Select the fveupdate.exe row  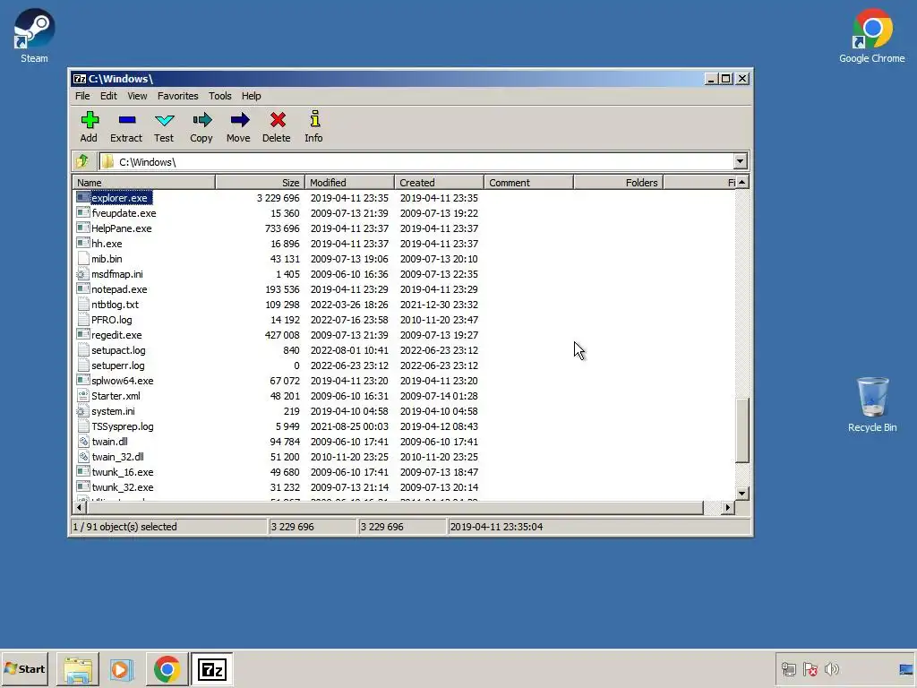404,213
